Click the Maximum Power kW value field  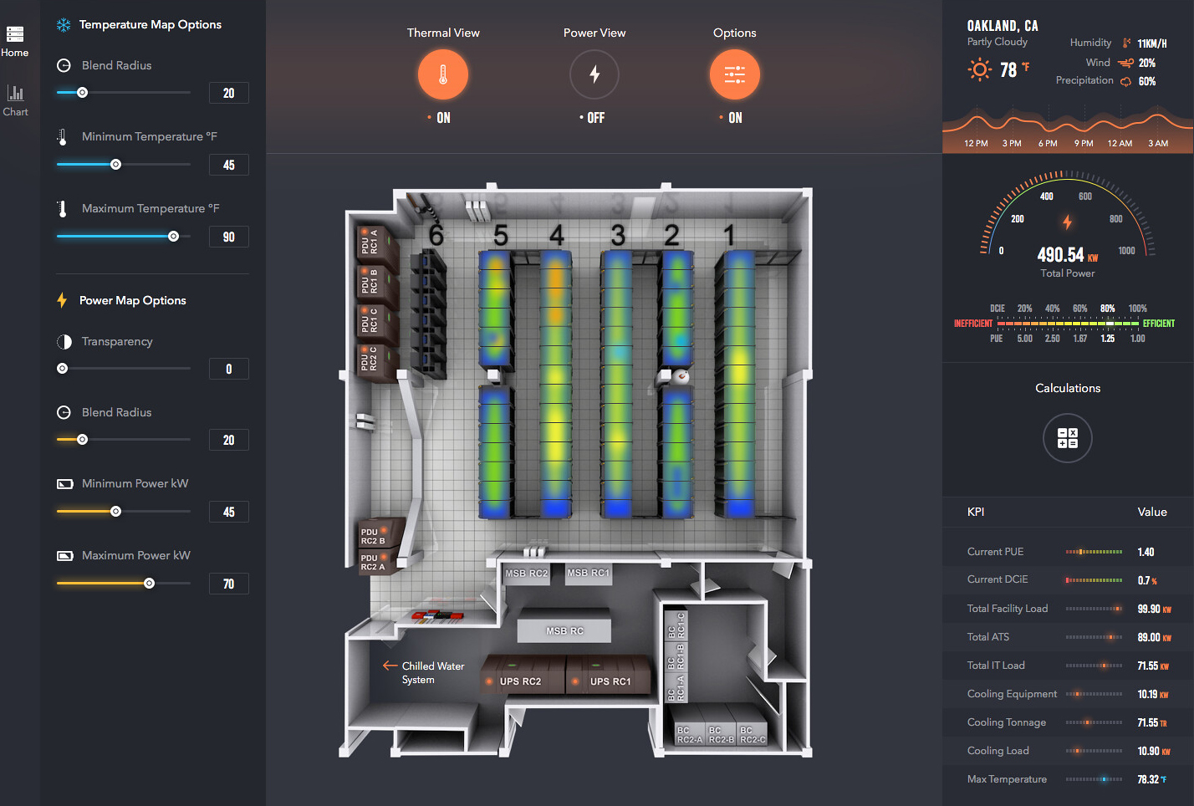click(x=228, y=584)
